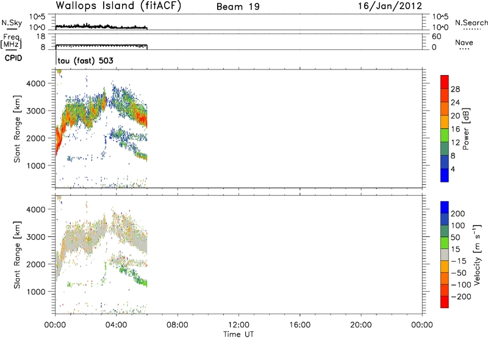Click the 'Time UT' axis title

(239, 334)
